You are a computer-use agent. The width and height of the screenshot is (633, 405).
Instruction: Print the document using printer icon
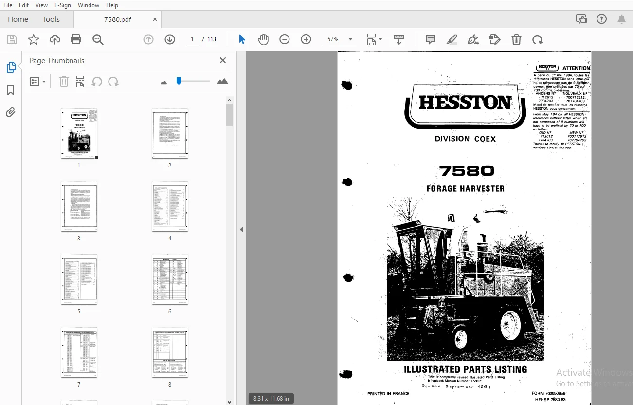pos(76,39)
